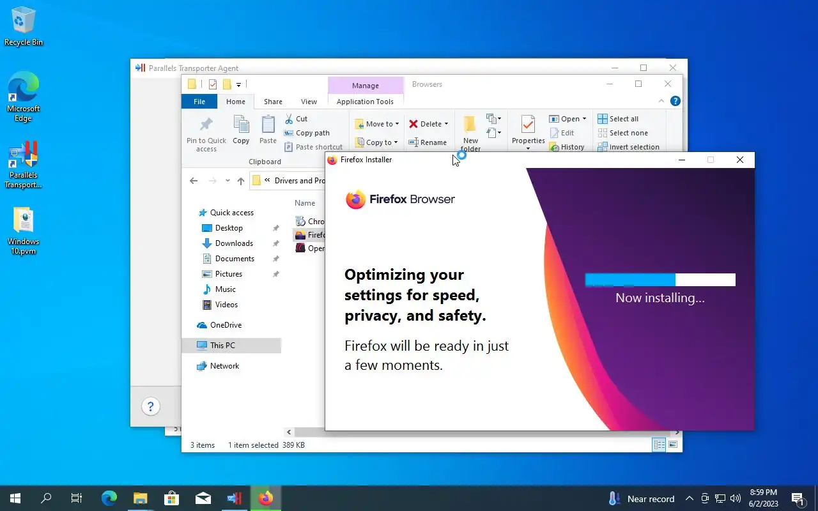Open the Quick Access Toolbar customize dropdown

(238, 84)
